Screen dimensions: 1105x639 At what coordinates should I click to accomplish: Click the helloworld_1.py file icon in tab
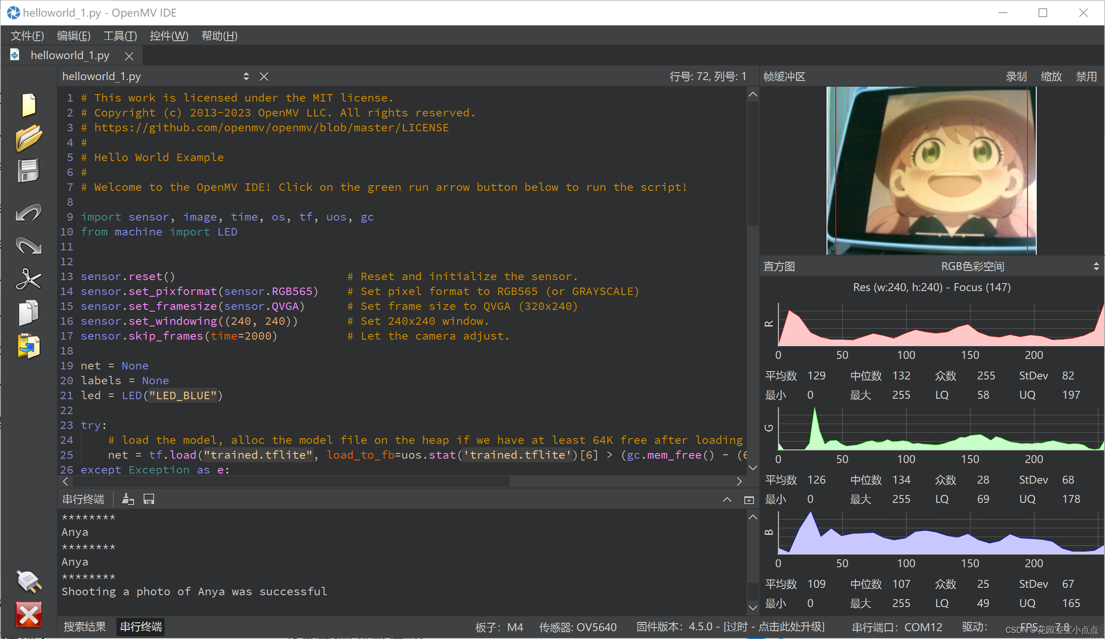point(15,55)
